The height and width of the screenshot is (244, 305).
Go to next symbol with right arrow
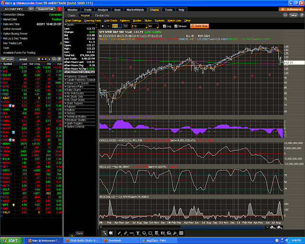click(108, 26)
